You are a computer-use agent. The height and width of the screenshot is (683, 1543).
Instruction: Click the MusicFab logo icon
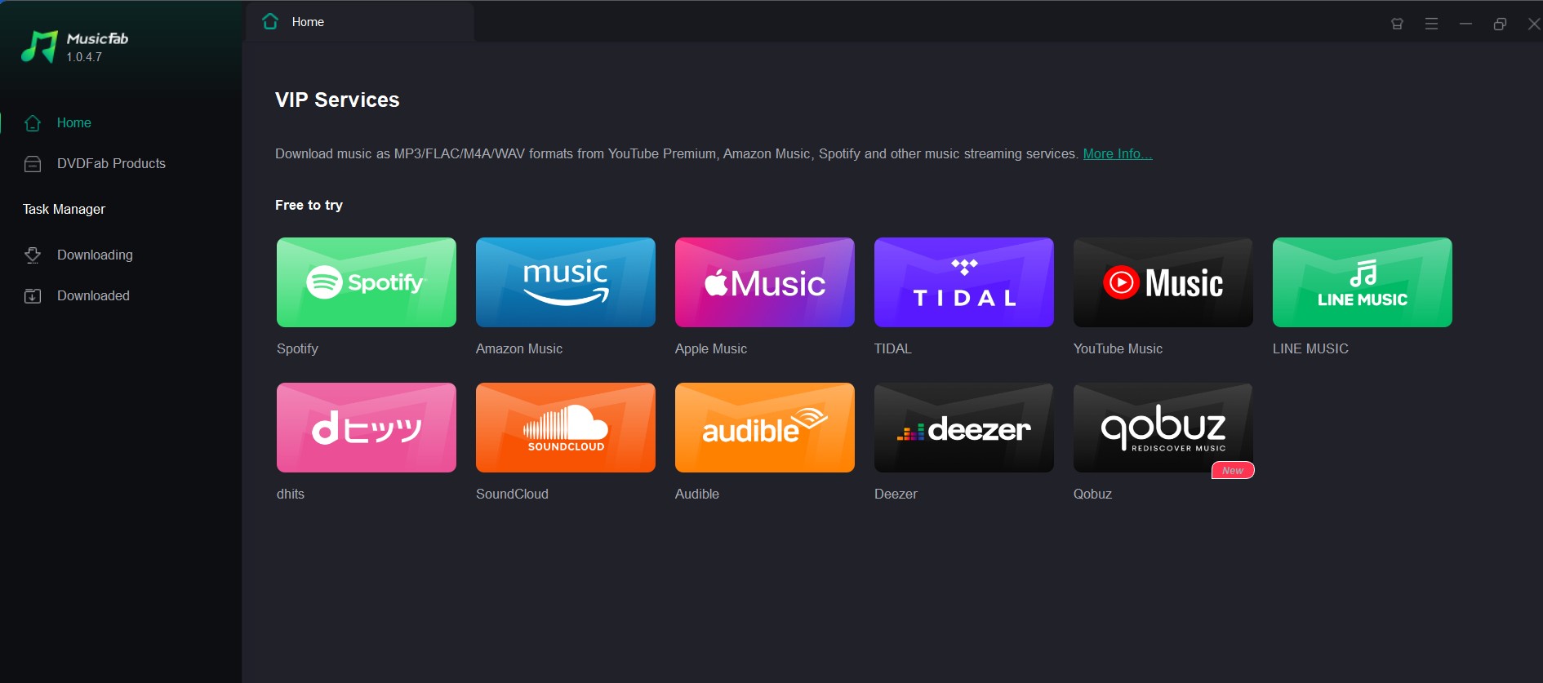(39, 47)
